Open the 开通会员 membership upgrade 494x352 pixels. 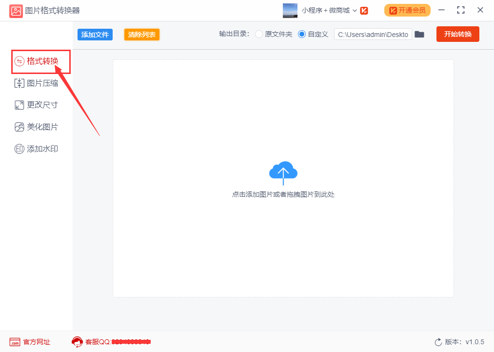(407, 10)
